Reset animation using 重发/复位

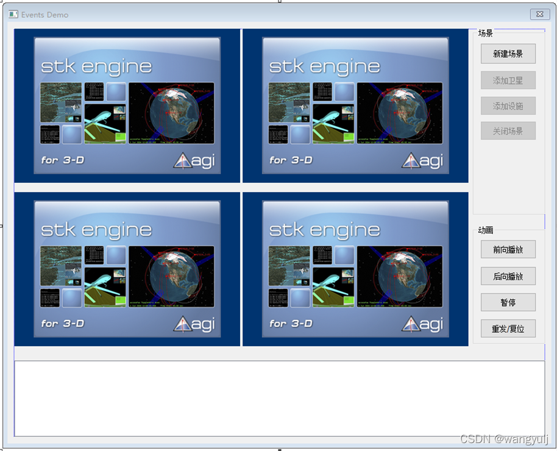point(508,328)
